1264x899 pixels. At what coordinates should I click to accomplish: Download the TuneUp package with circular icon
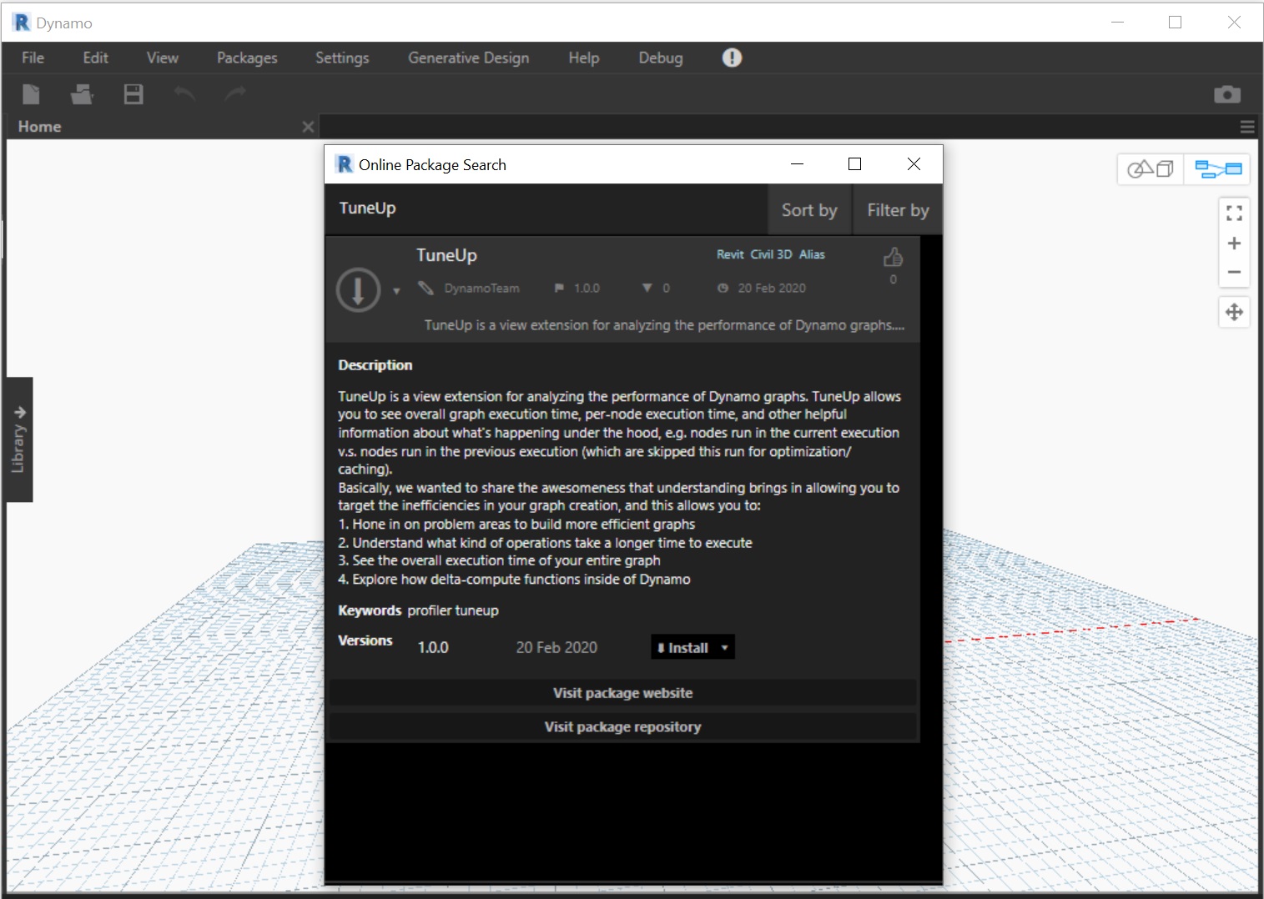pos(358,289)
